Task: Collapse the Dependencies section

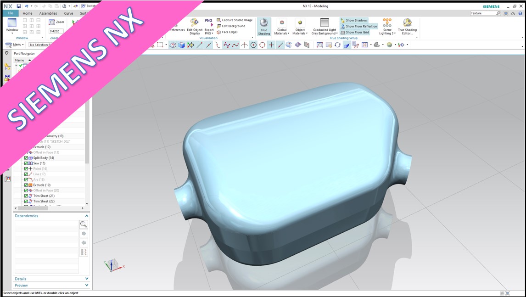Action: [x=87, y=216]
